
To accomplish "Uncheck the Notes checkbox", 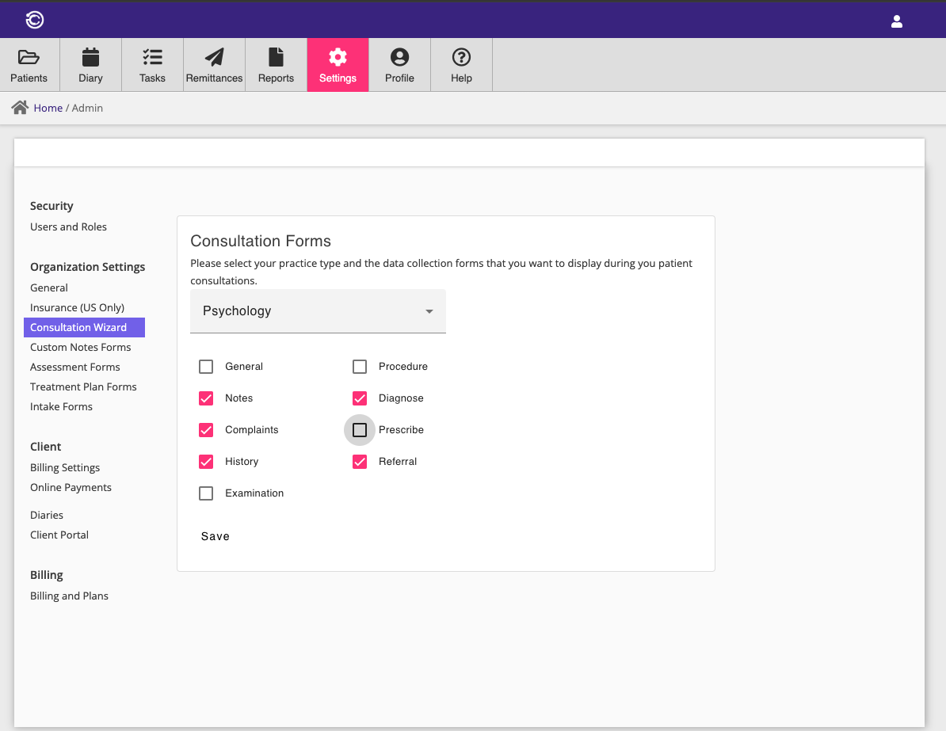I will [x=206, y=398].
